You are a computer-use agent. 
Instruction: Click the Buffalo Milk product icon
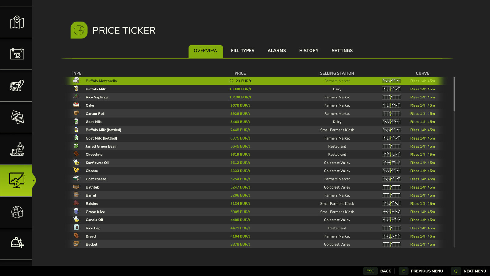76,89
